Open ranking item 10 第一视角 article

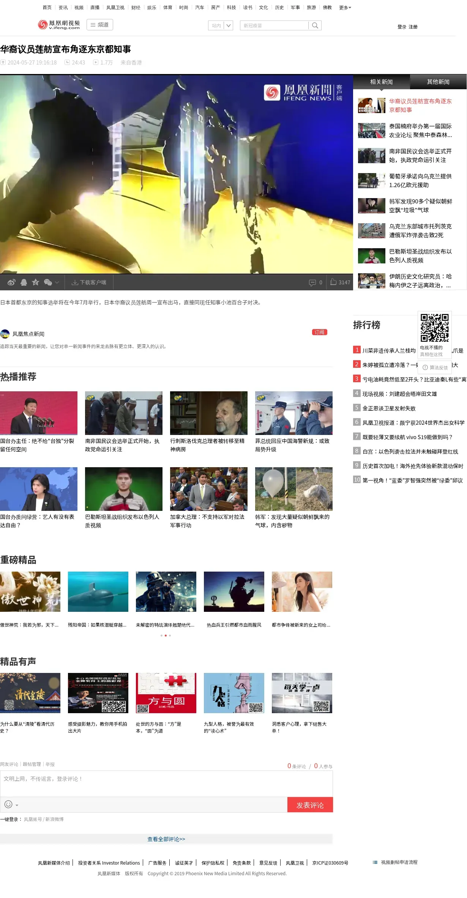coord(412,481)
